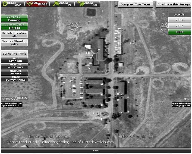Toggle the Dissolve Feature off setting
The width and height of the screenshot is (192, 154).
click(x=14, y=34)
